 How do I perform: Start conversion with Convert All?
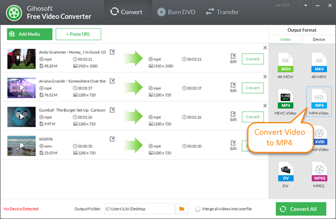tap(301, 209)
